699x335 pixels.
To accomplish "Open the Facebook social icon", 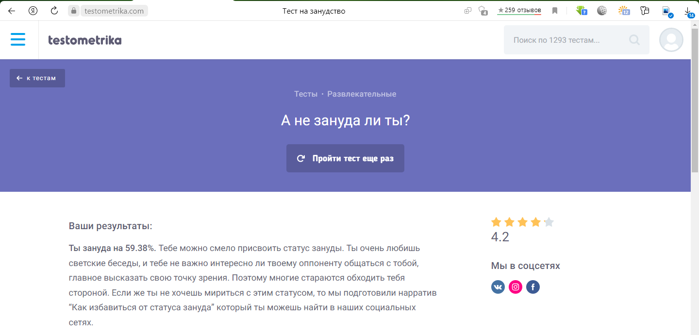I will 533,287.
